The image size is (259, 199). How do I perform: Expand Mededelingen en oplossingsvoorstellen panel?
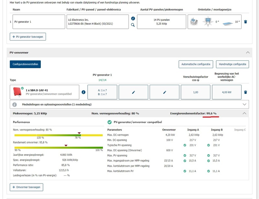244,105
